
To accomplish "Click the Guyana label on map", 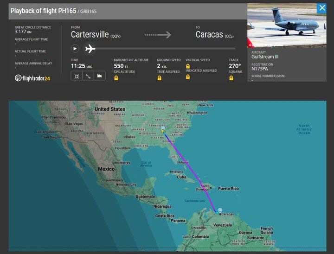I will tap(245, 233).
